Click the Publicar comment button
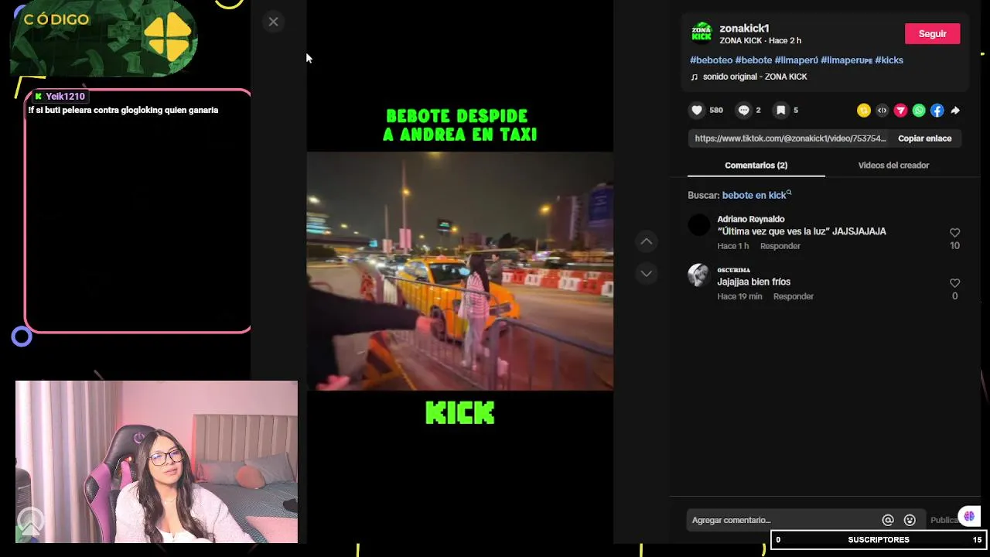The height and width of the screenshot is (557, 990). (x=944, y=521)
